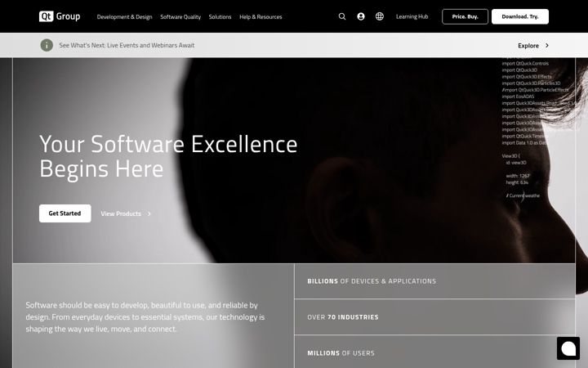The width and height of the screenshot is (588, 368).
Task: Follow the View Products link
Action: point(121,213)
